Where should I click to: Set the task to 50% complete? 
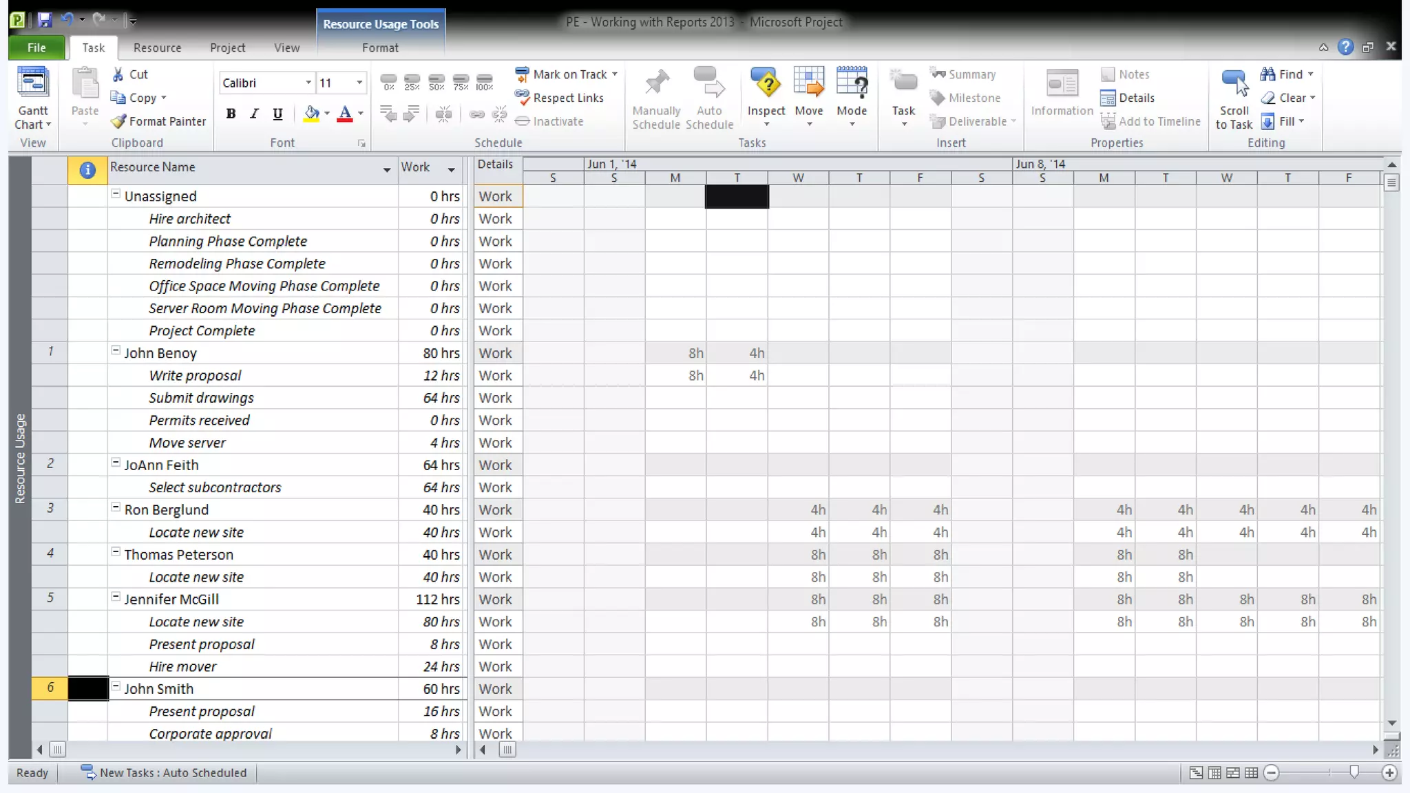click(x=436, y=82)
